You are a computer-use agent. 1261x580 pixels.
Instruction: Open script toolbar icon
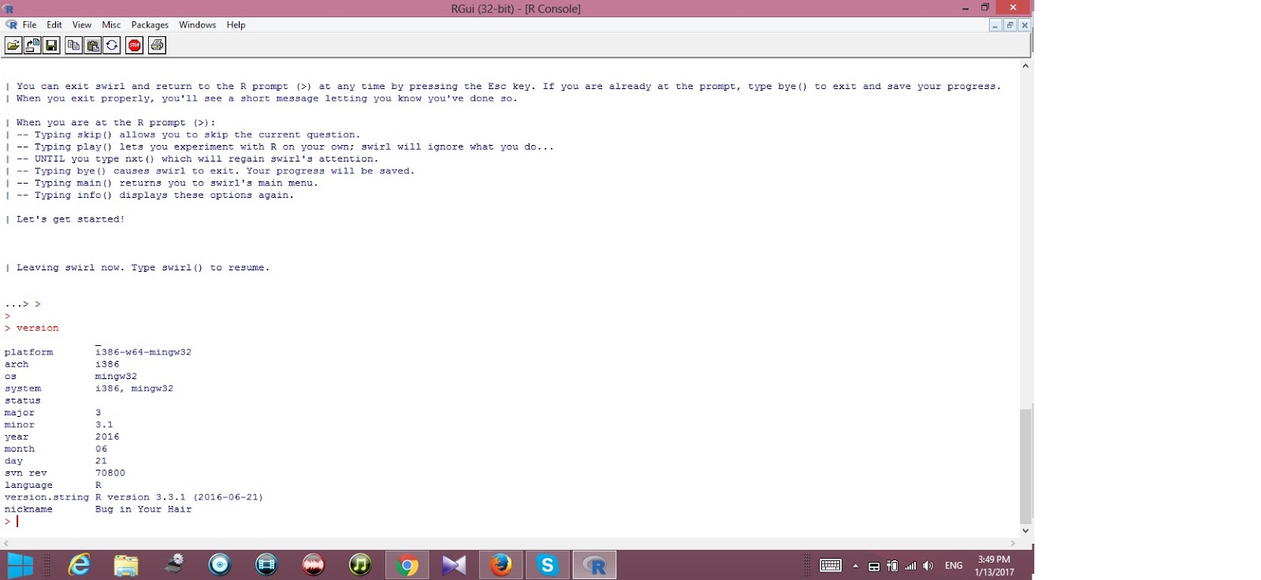[13, 46]
